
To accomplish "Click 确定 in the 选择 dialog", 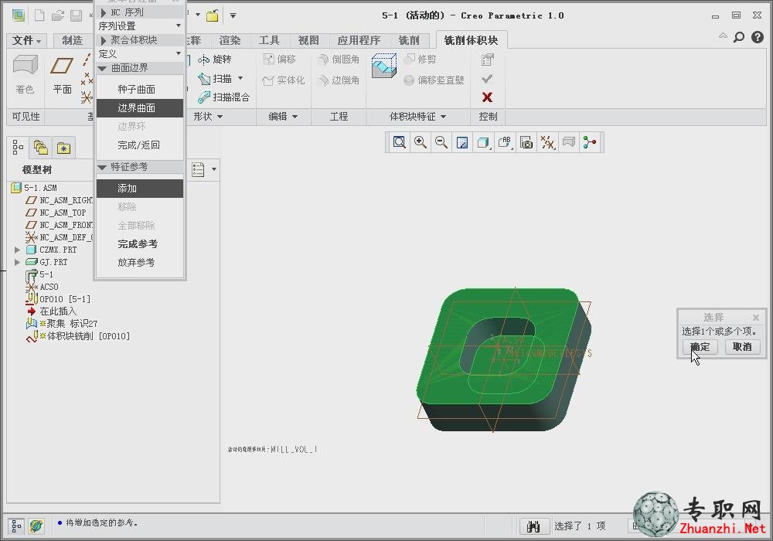I will pos(700,347).
